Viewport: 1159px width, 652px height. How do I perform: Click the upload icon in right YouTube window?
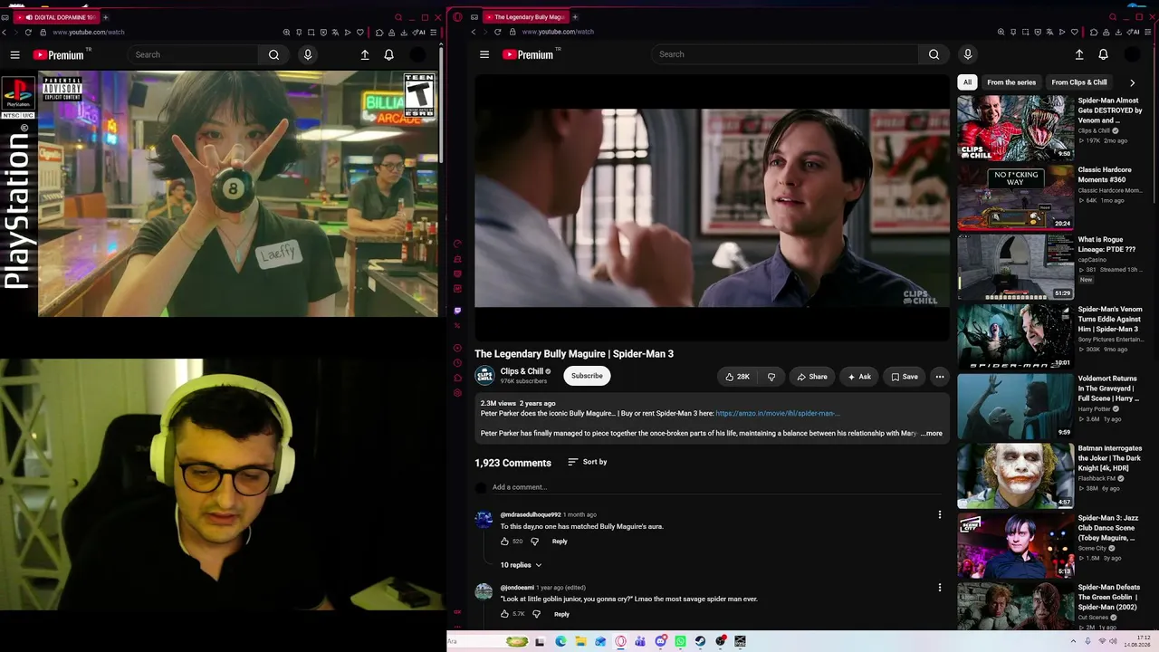point(1079,54)
